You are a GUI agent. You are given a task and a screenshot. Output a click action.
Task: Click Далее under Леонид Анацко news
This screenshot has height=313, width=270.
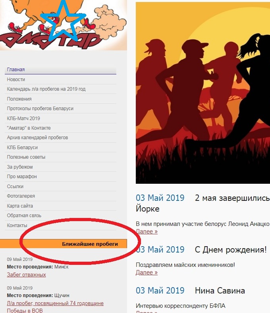pos(147,231)
